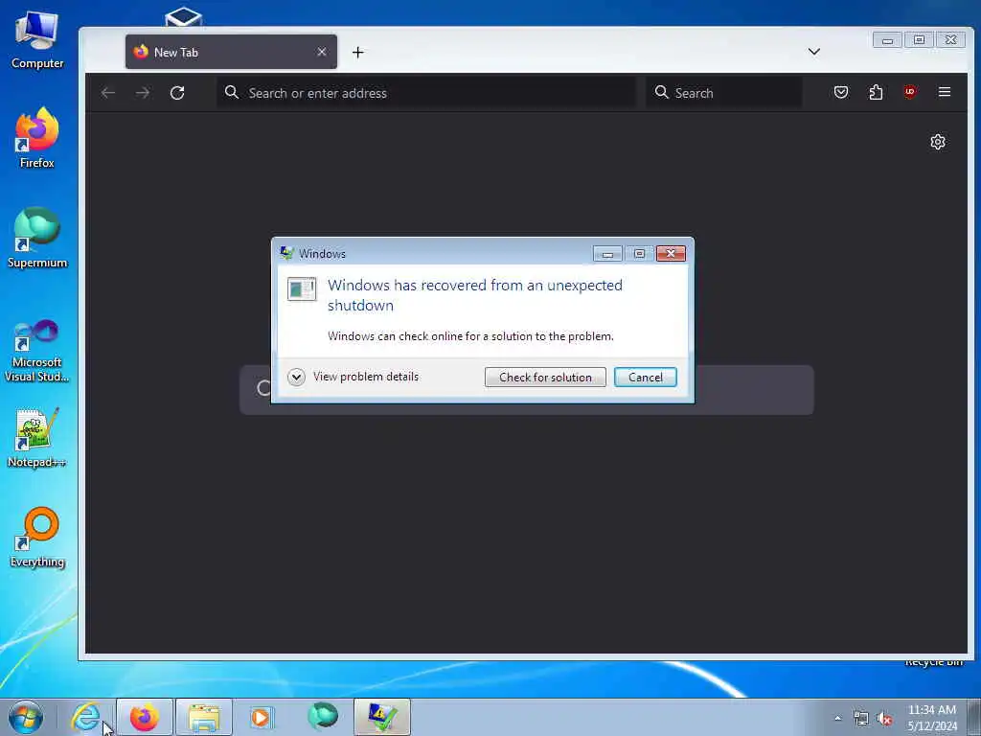Click the Firefox back arrow button
The image size is (981, 736).
point(107,93)
